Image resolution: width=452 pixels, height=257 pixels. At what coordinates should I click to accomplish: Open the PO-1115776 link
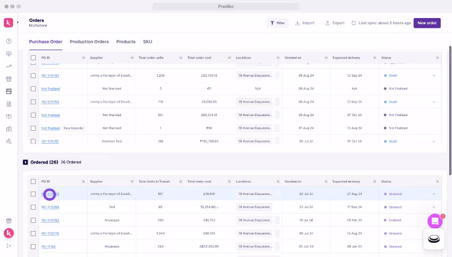point(50,233)
